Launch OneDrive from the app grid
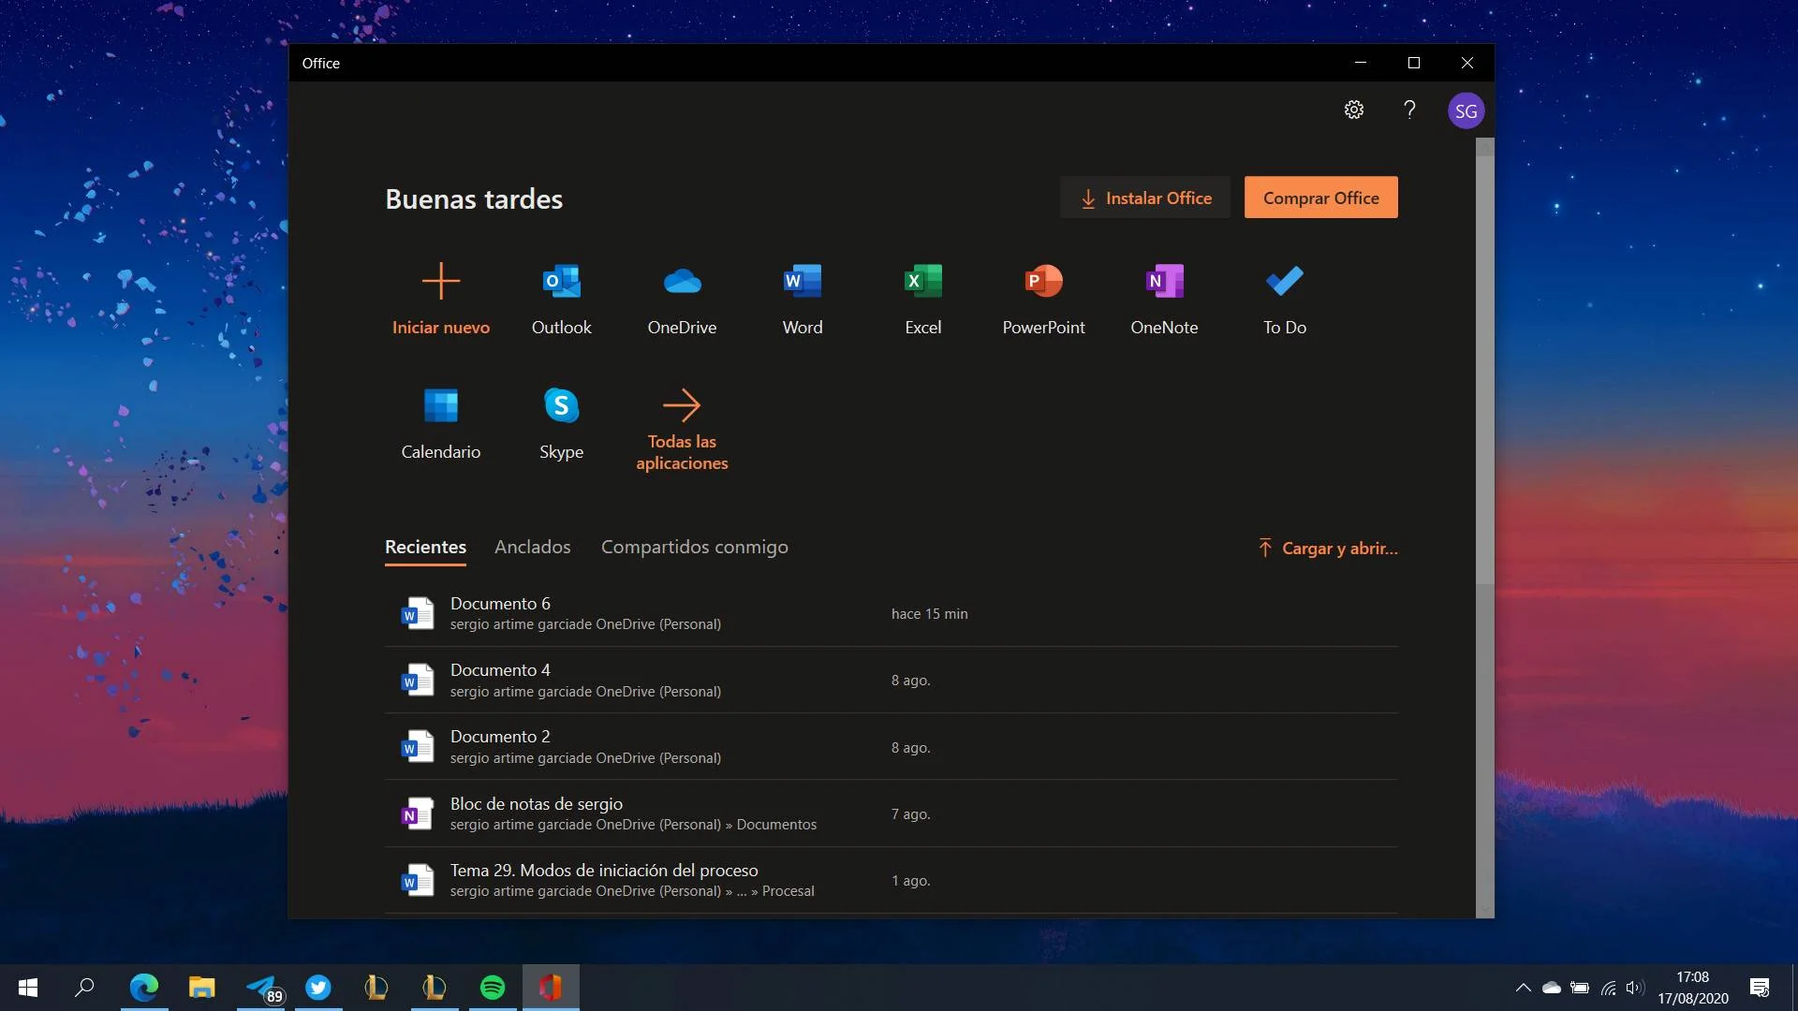Screen dimensions: 1798x1011 tap(682, 281)
